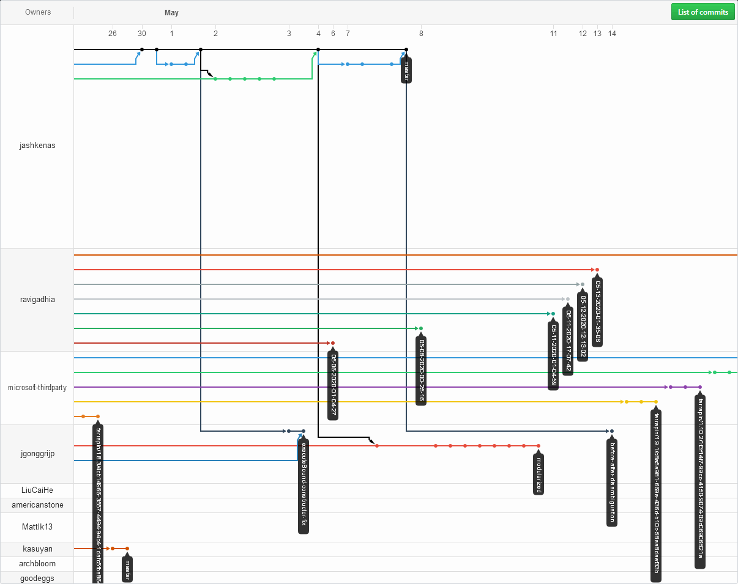The width and height of the screenshot is (738, 584).
Task: Click the jashkenas owner label
Action: pyautogui.click(x=37, y=146)
